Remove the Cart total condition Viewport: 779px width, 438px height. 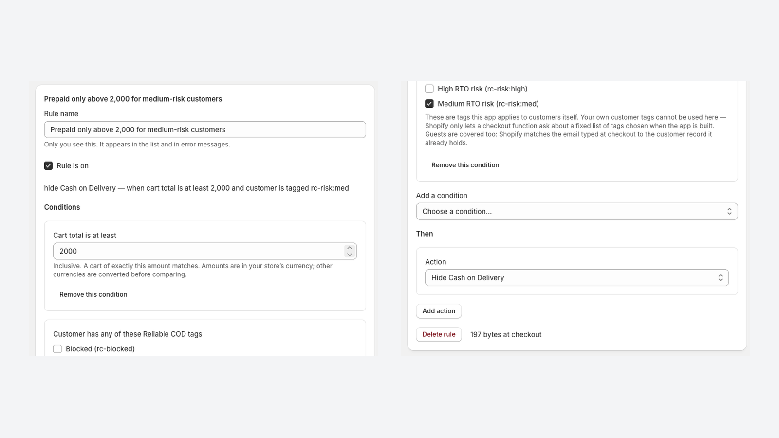[x=93, y=294]
